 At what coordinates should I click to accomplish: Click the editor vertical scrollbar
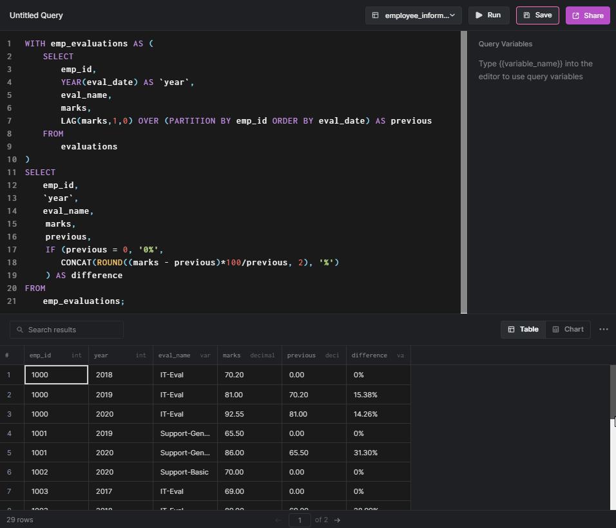pyautogui.click(x=464, y=172)
